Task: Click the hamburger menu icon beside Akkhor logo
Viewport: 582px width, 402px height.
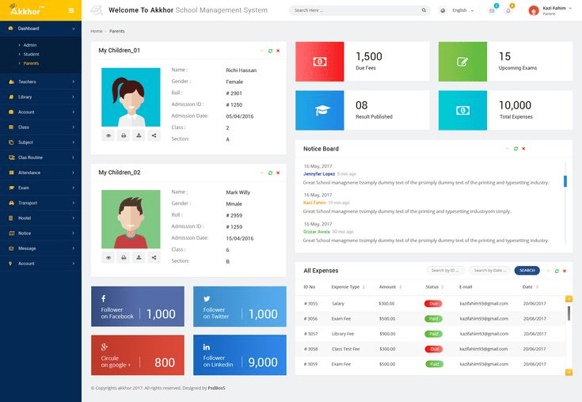Action: pos(71,10)
